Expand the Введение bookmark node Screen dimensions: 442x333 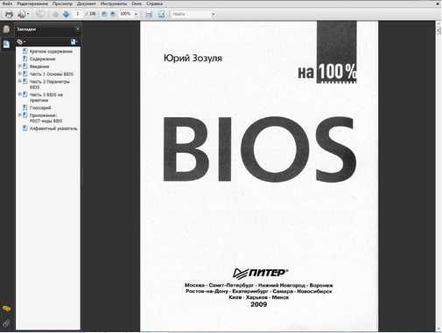pos(19,66)
